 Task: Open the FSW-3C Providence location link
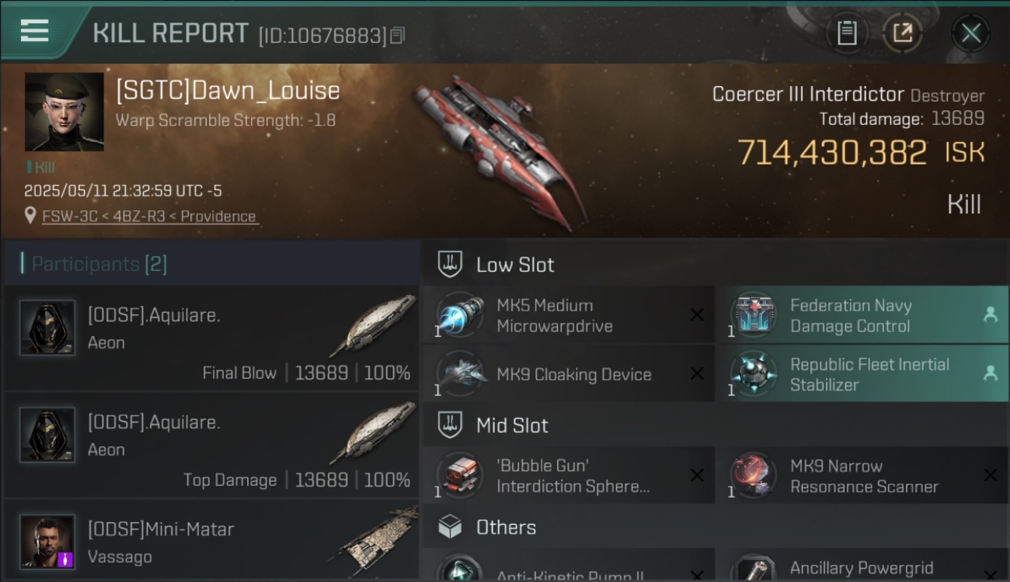click(x=149, y=217)
